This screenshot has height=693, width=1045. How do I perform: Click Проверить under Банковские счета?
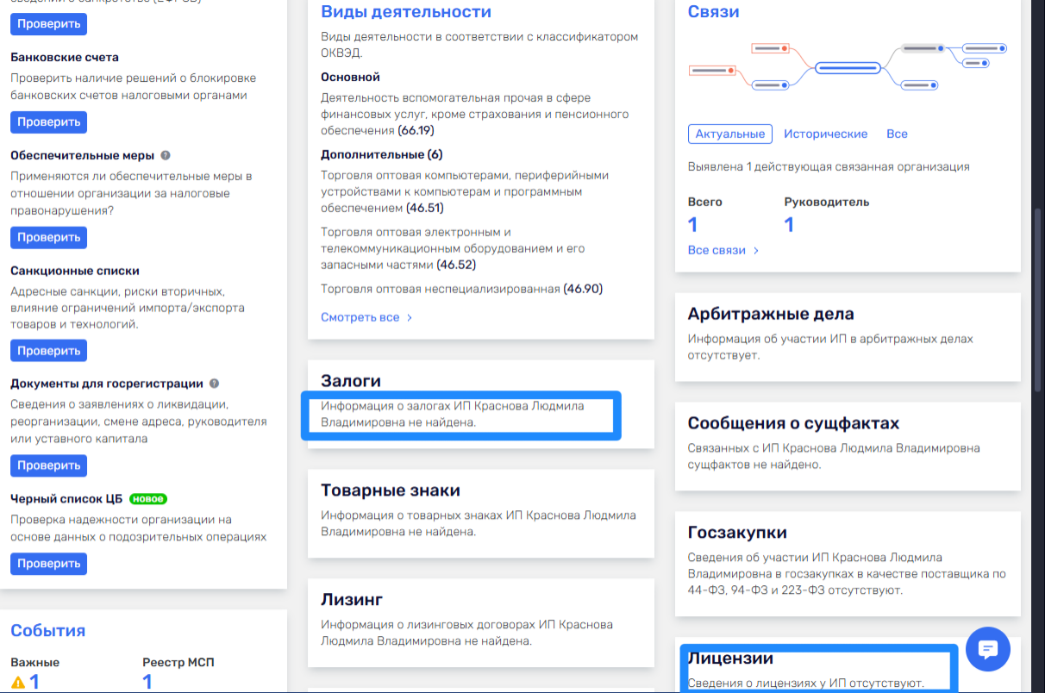(49, 122)
